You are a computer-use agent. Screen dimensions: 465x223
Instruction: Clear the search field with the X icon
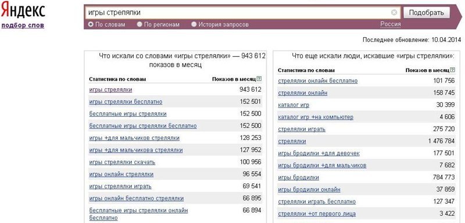(394, 12)
